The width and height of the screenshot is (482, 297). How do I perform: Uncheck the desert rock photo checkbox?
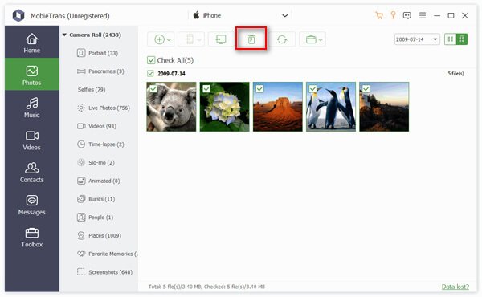pos(259,89)
